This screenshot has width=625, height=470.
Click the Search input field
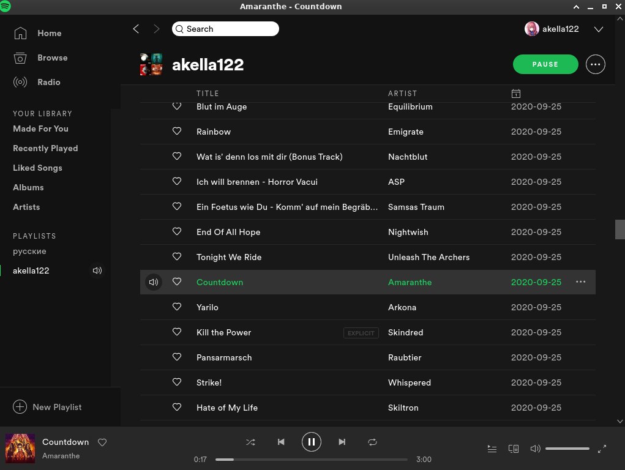pos(225,29)
